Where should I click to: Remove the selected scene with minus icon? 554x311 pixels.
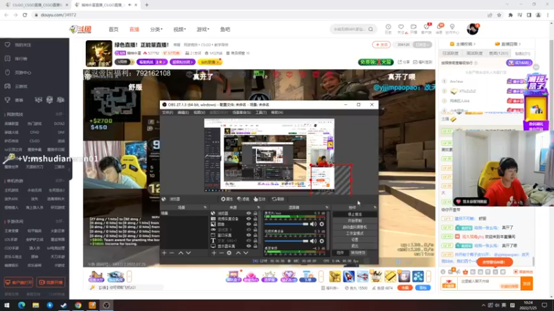(x=172, y=253)
